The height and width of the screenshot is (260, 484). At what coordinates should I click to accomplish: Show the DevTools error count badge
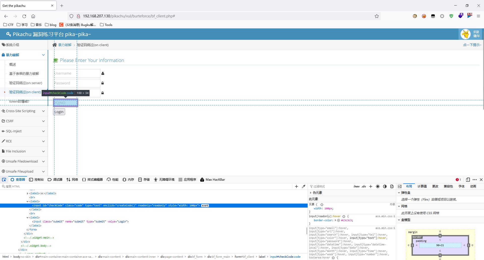coord(458,180)
